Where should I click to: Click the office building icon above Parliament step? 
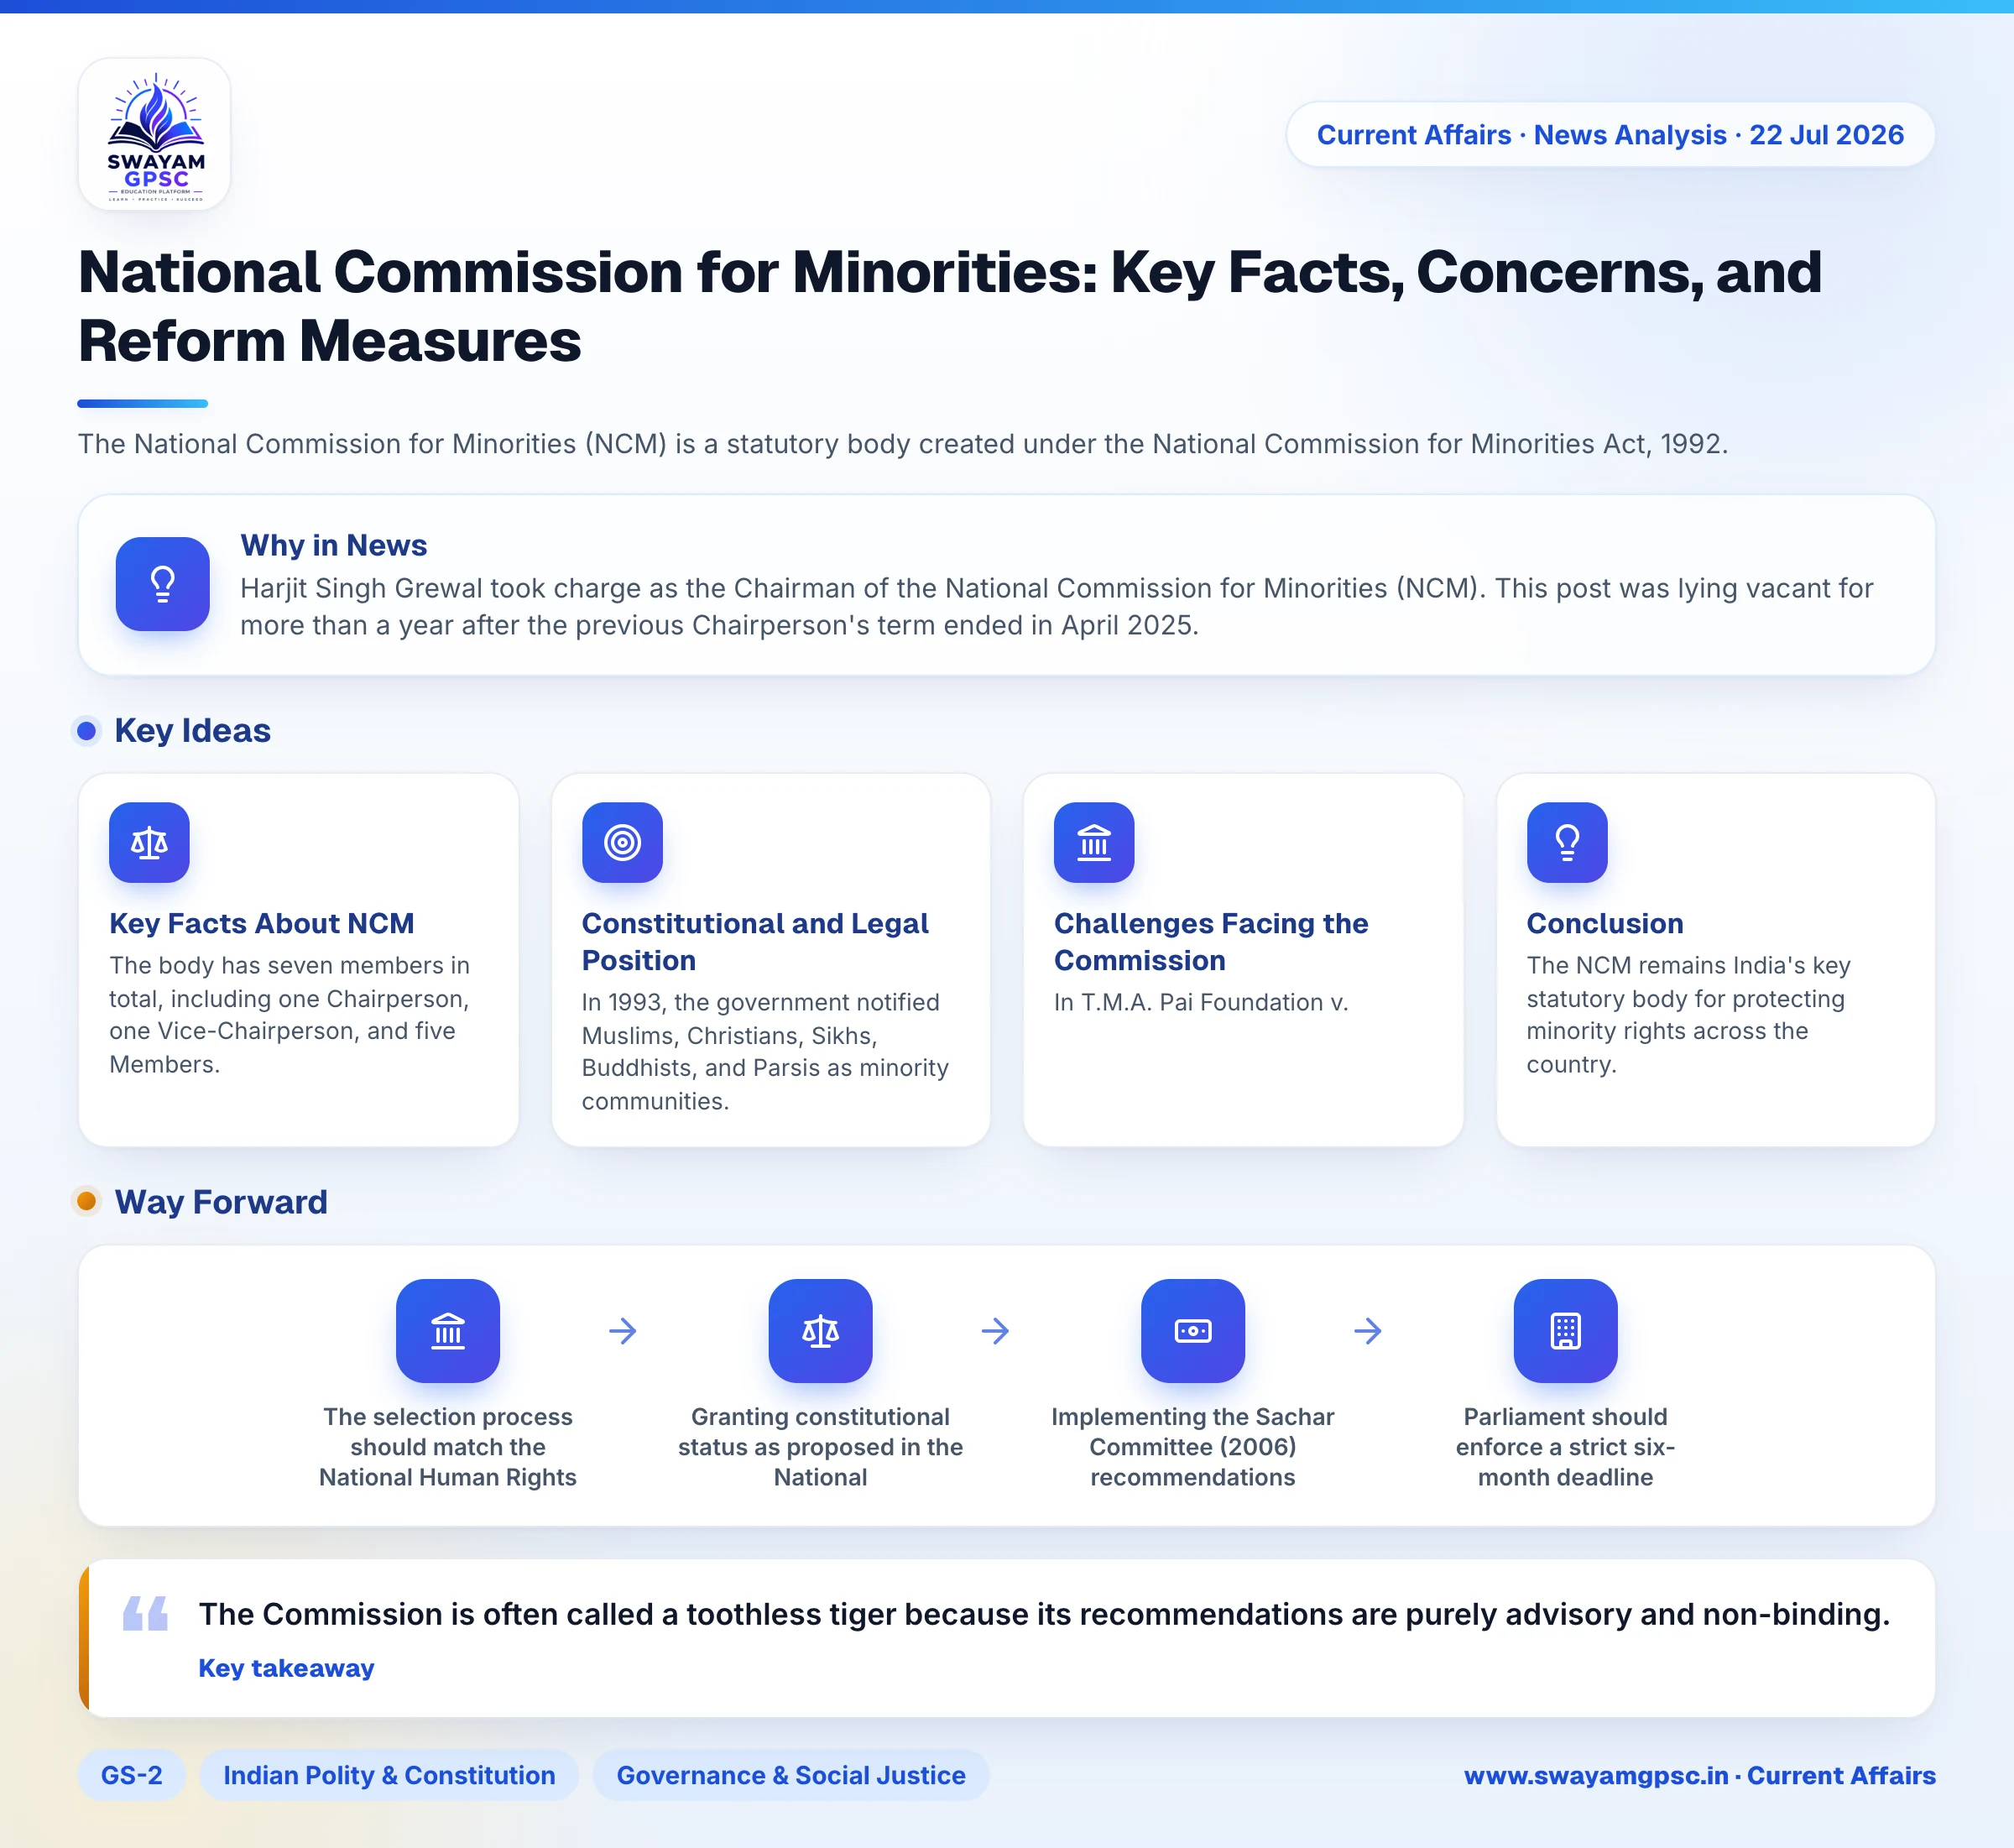coord(1565,1331)
